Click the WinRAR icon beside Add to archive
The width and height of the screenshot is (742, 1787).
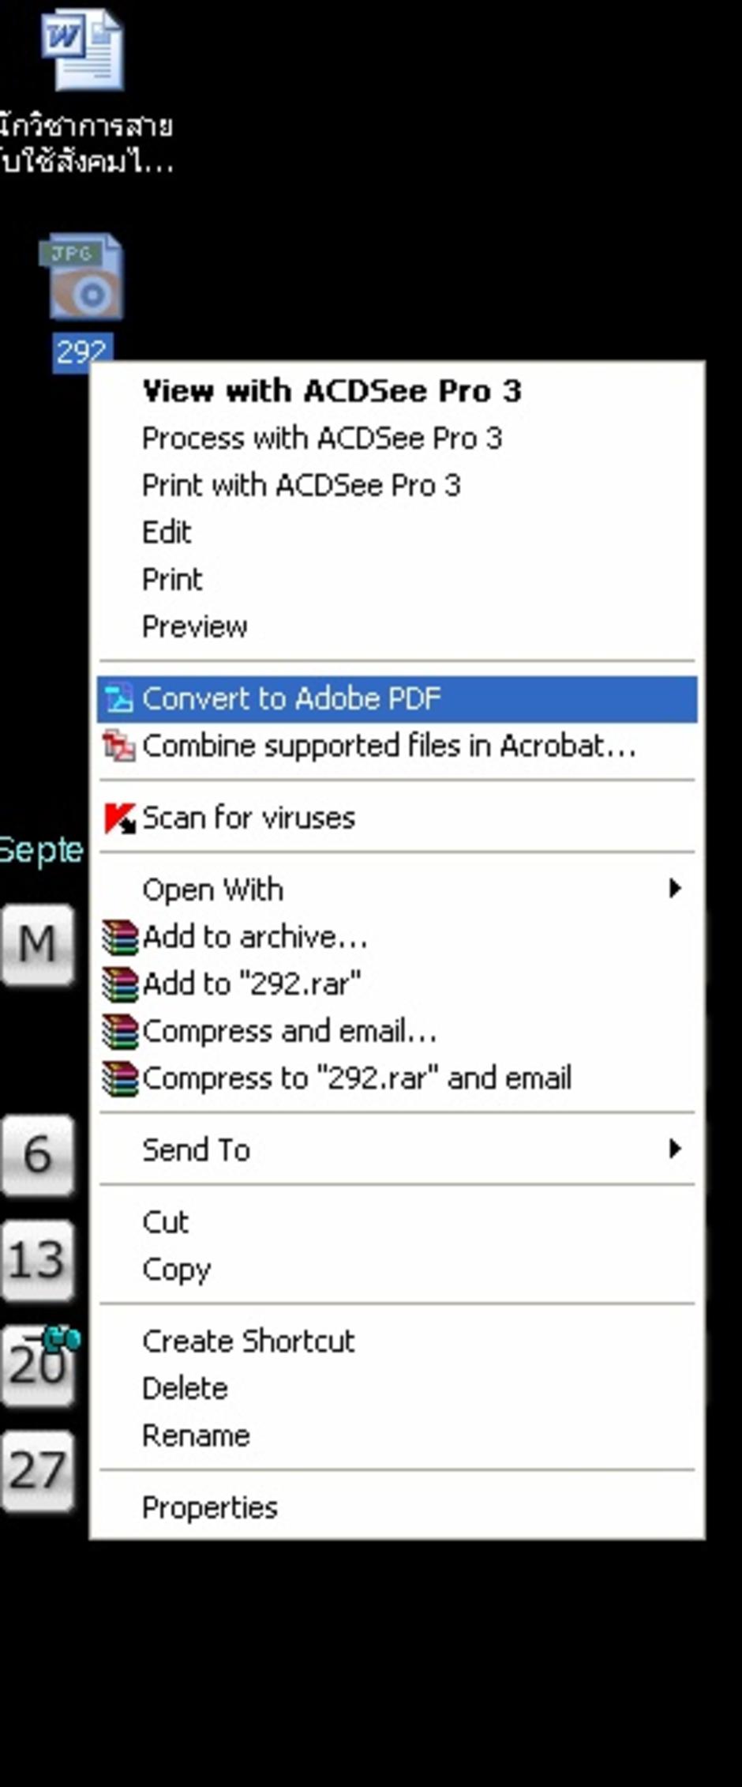coord(120,938)
